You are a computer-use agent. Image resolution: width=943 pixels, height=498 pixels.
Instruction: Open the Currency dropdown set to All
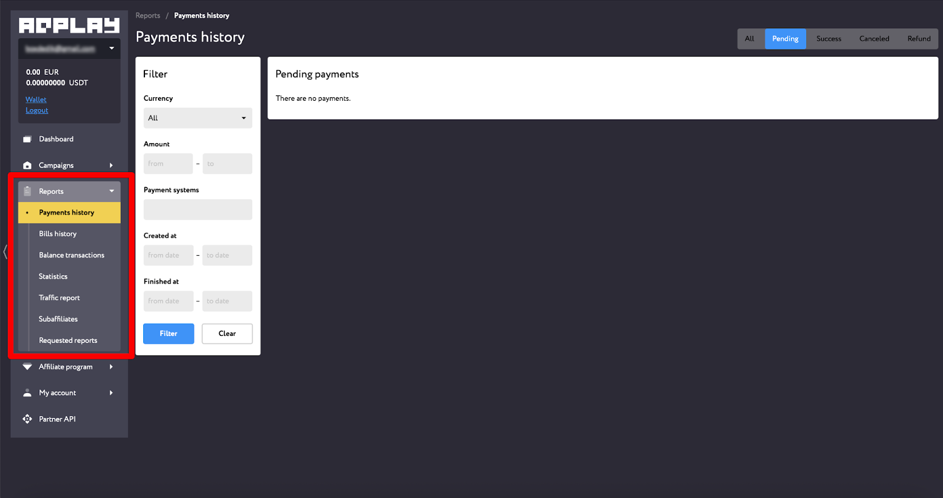[x=198, y=118]
